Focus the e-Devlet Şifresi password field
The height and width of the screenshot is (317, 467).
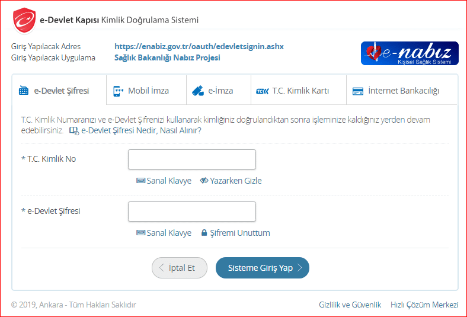tap(192, 212)
